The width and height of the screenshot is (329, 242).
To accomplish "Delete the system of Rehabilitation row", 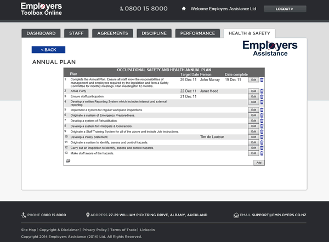I will [262, 121].
